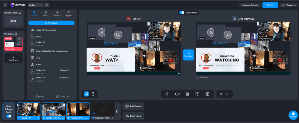
Task: Edit the project name field tester
Action: (x=35, y=5)
